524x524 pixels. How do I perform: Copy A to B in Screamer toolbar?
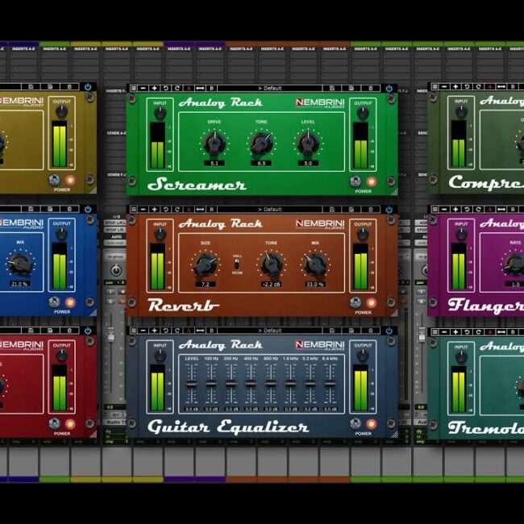[x=200, y=88]
